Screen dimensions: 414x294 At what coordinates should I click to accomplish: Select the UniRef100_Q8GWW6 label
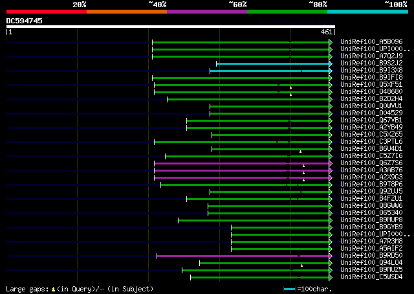[x=371, y=206]
